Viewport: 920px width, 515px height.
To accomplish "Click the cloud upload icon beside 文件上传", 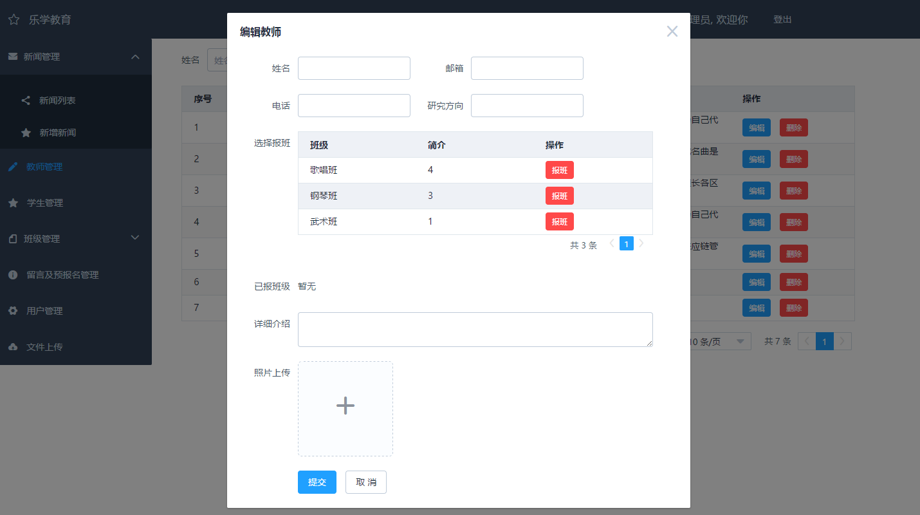I will coord(13,347).
